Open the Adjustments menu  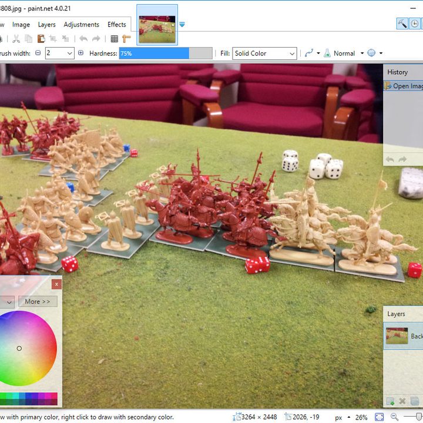(82, 25)
